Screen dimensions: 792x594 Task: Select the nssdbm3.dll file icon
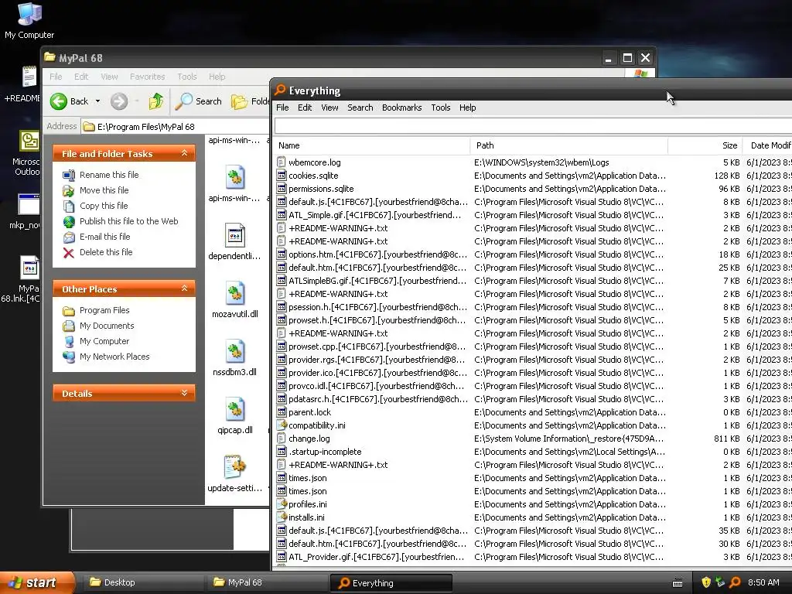point(235,352)
